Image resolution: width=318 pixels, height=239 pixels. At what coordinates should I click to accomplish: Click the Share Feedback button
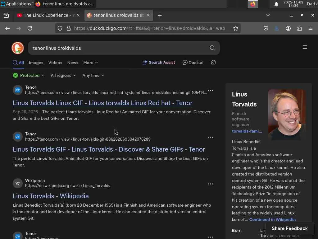(x=290, y=228)
